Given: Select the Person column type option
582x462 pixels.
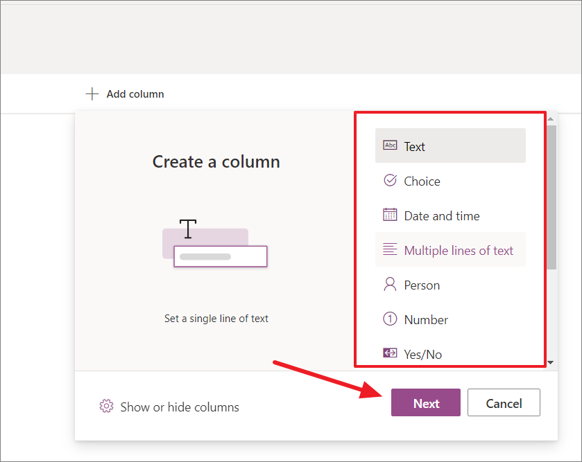Looking at the screenshot, I should pyautogui.click(x=422, y=285).
